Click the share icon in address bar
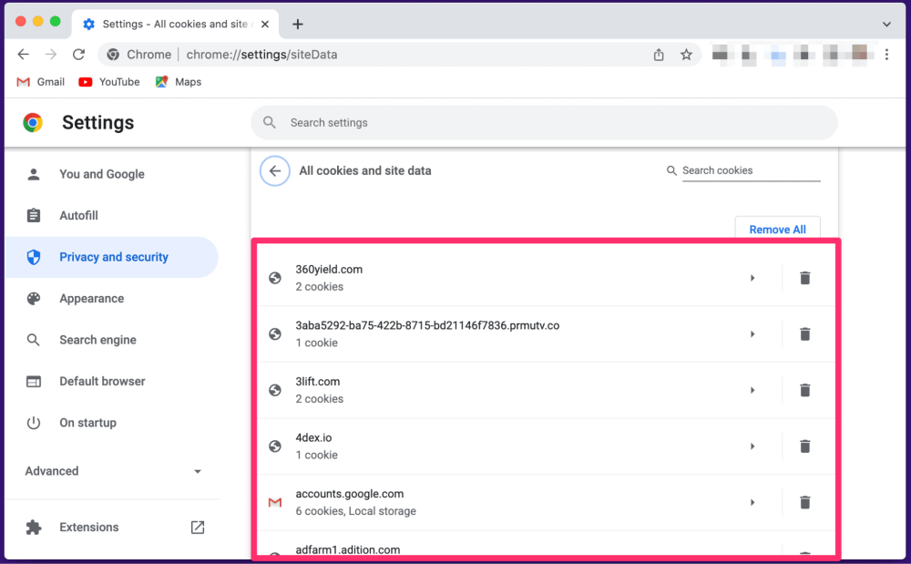911x564 pixels. click(659, 55)
